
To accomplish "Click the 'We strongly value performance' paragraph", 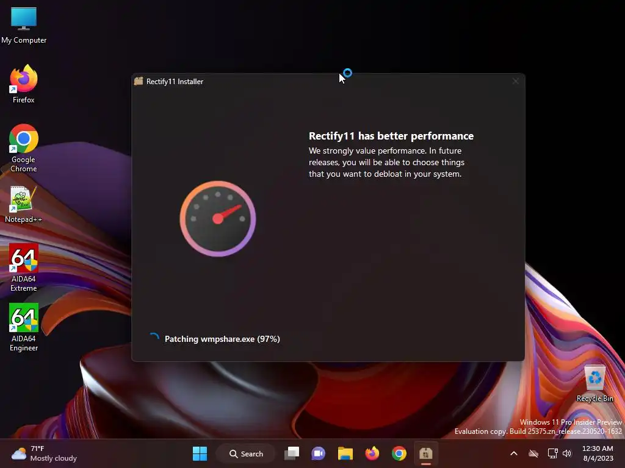I will pyautogui.click(x=386, y=162).
